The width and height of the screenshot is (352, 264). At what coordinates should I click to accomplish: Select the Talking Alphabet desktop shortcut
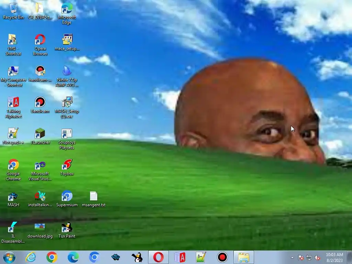(13, 107)
